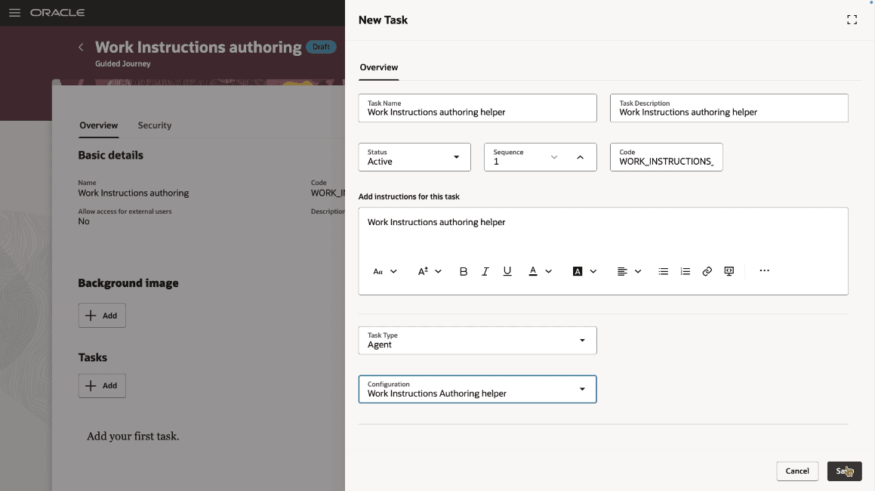The width and height of the screenshot is (875, 491).
Task: Open more editor options ellipsis menu
Action: tap(765, 271)
